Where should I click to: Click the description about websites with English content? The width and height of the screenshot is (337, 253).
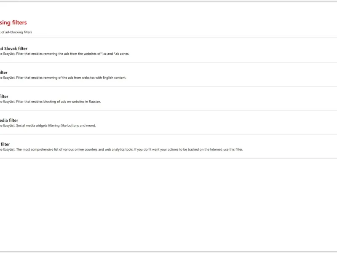click(63, 78)
